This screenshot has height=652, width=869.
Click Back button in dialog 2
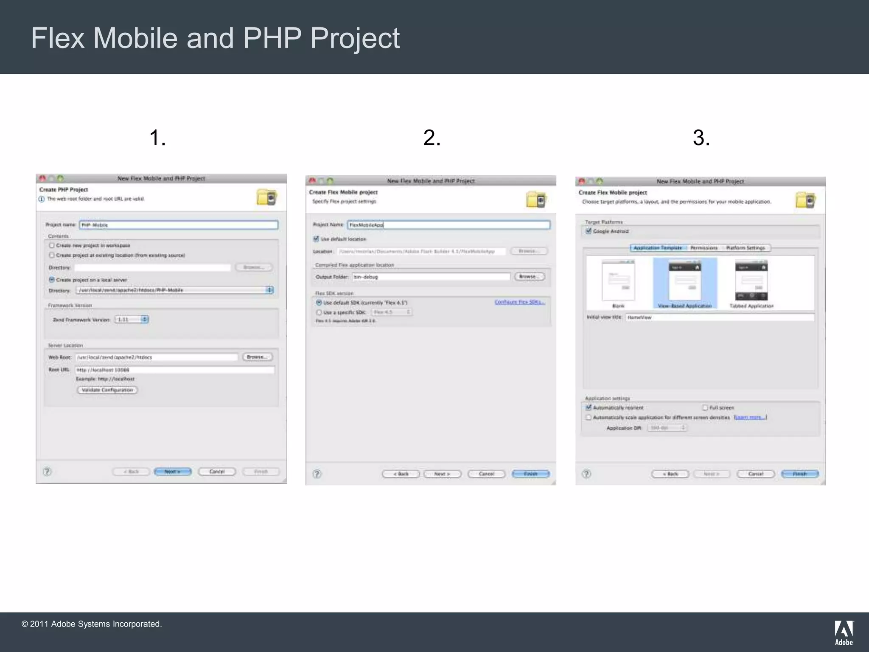(401, 474)
